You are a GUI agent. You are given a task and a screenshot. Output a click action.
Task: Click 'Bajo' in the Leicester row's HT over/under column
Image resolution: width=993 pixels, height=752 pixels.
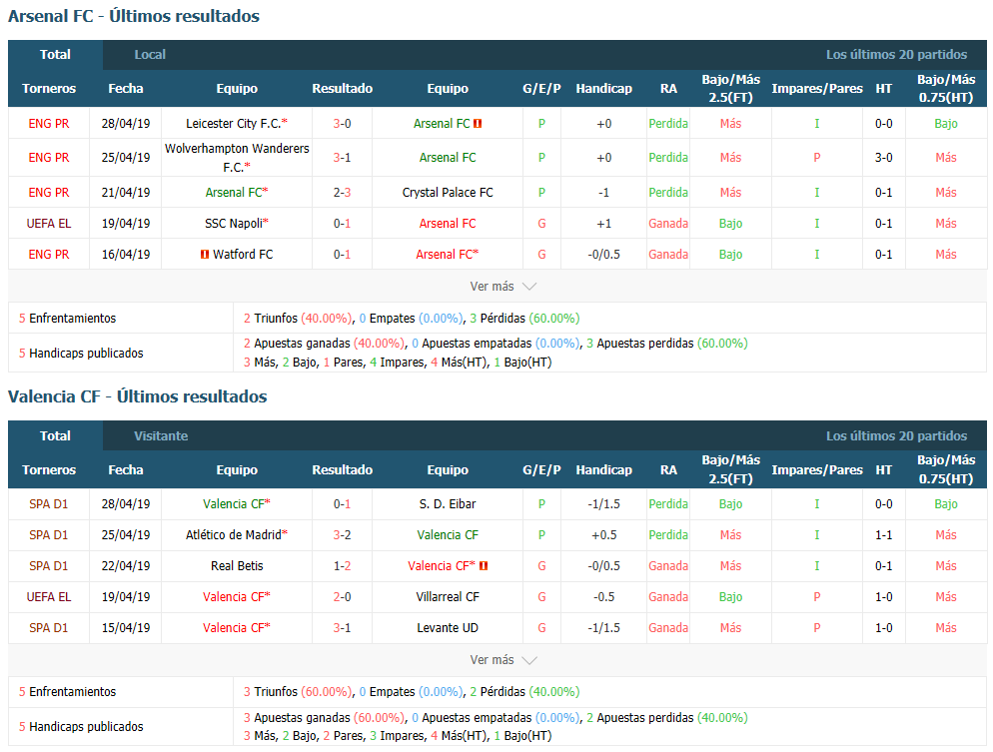pyautogui.click(x=945, y=124)
